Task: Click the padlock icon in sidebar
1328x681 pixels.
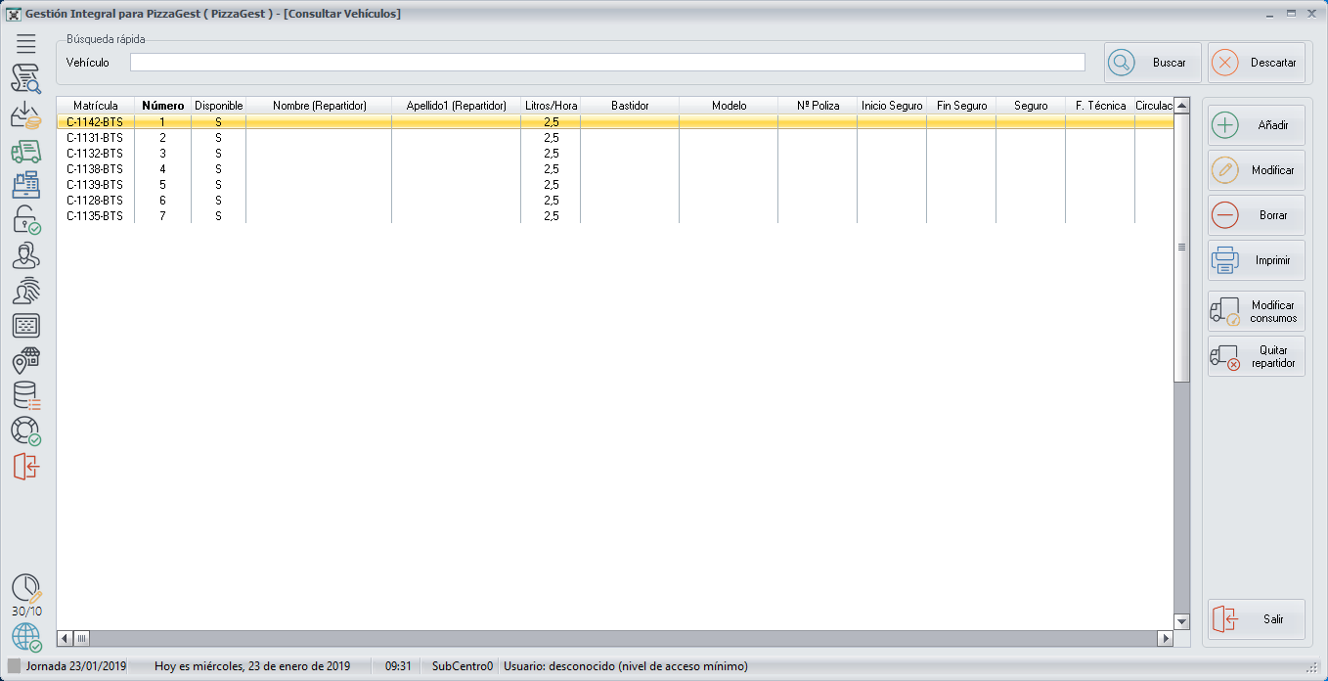Action: tap(25, 220)
